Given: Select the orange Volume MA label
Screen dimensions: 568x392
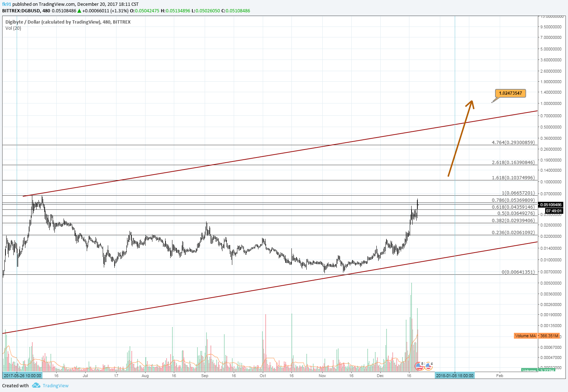Looking at the screenshot, I should [x=525, y=336].
